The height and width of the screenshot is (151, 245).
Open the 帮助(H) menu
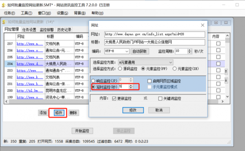click(x=97, y=13)
